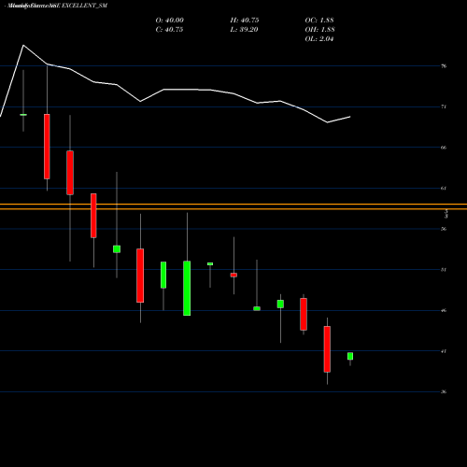This screenshot has height=467, width=467.
Task: Click the last green candle near 41
Action: (x=350, y=356)
